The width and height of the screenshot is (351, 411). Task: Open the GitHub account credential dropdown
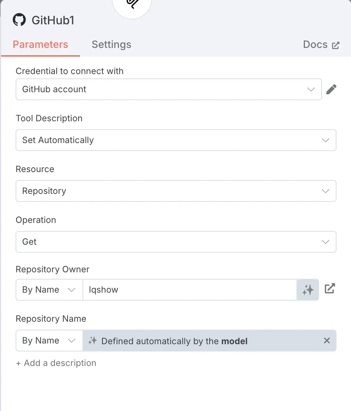pos(169,89)
